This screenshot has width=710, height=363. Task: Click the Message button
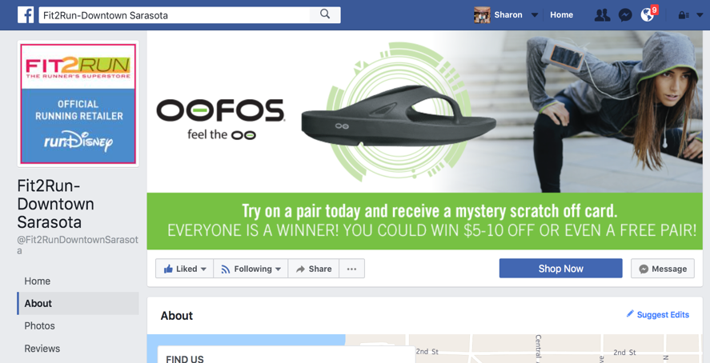click(x=663, y=269)
